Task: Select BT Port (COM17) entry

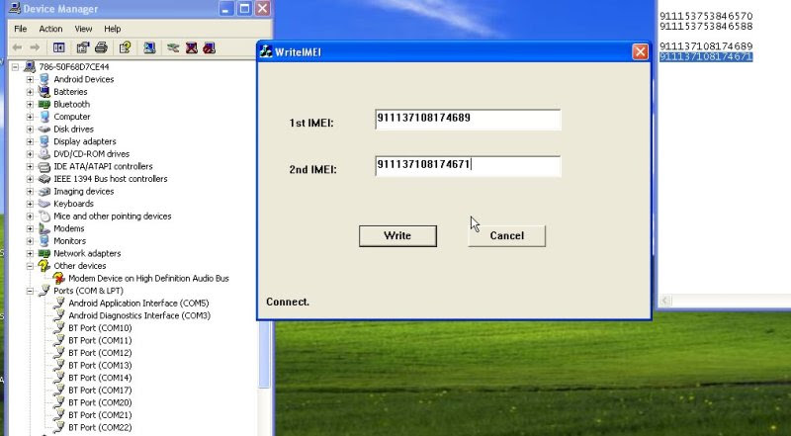Action: [100, 391]
